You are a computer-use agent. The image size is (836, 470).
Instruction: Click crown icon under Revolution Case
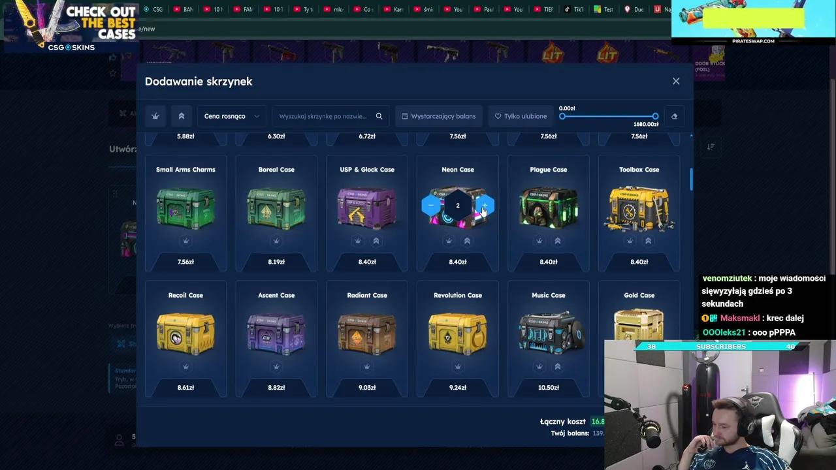(x=458, y=367)
